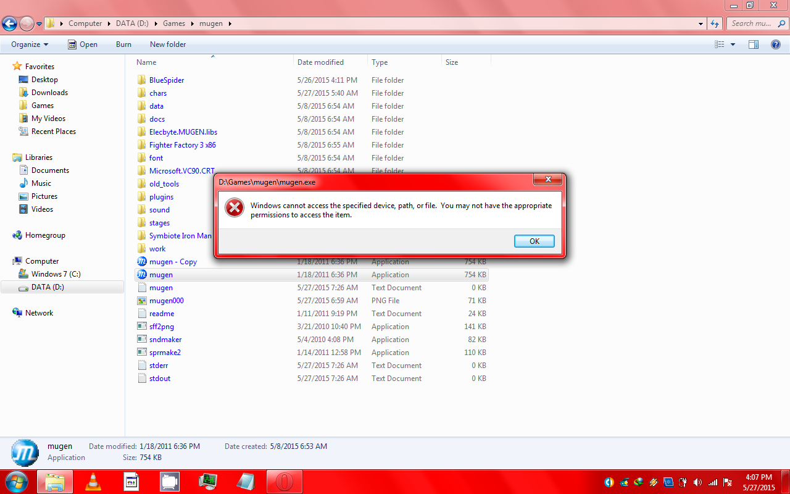The height and width of the screenshot is (494, 790).
Task: Expand arrow after Computer in breadcrumb
Action: pyautogui.click(x=109, y=23)
